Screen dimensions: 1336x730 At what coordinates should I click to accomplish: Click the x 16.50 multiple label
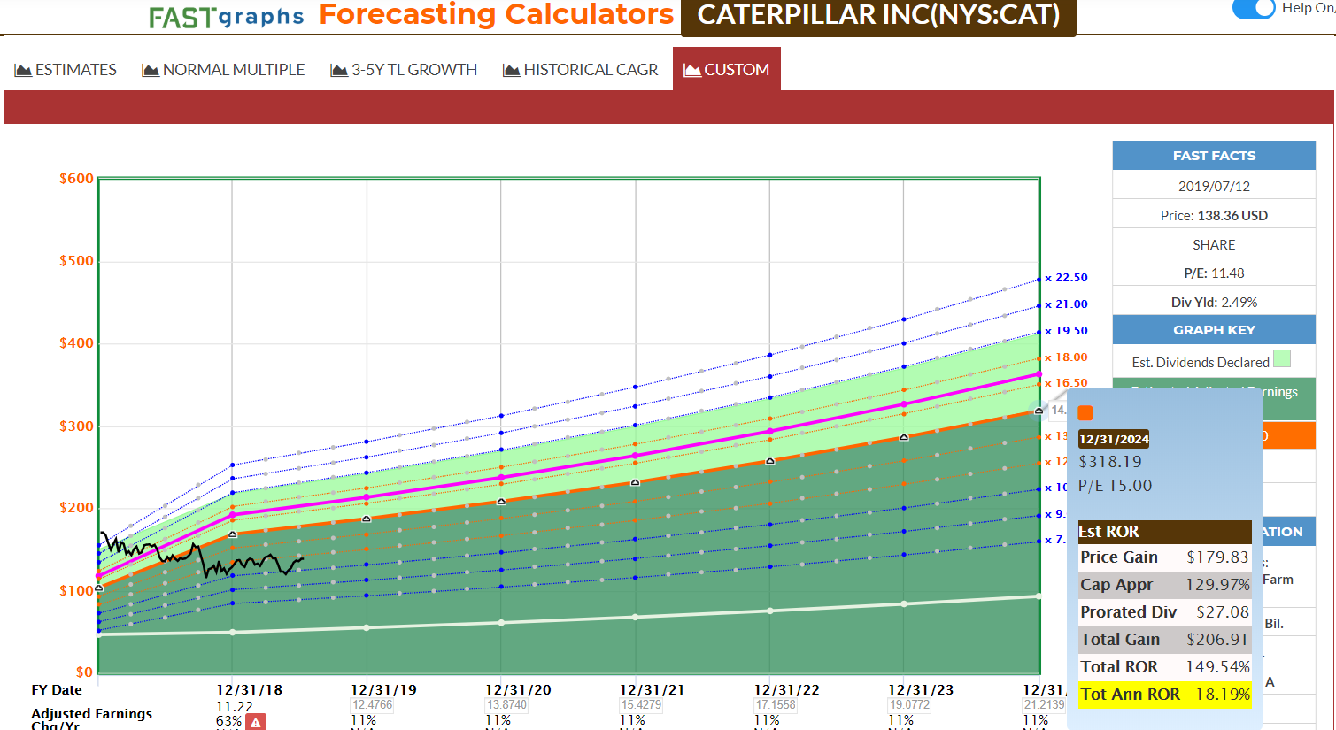click(x=1066, y=383)
